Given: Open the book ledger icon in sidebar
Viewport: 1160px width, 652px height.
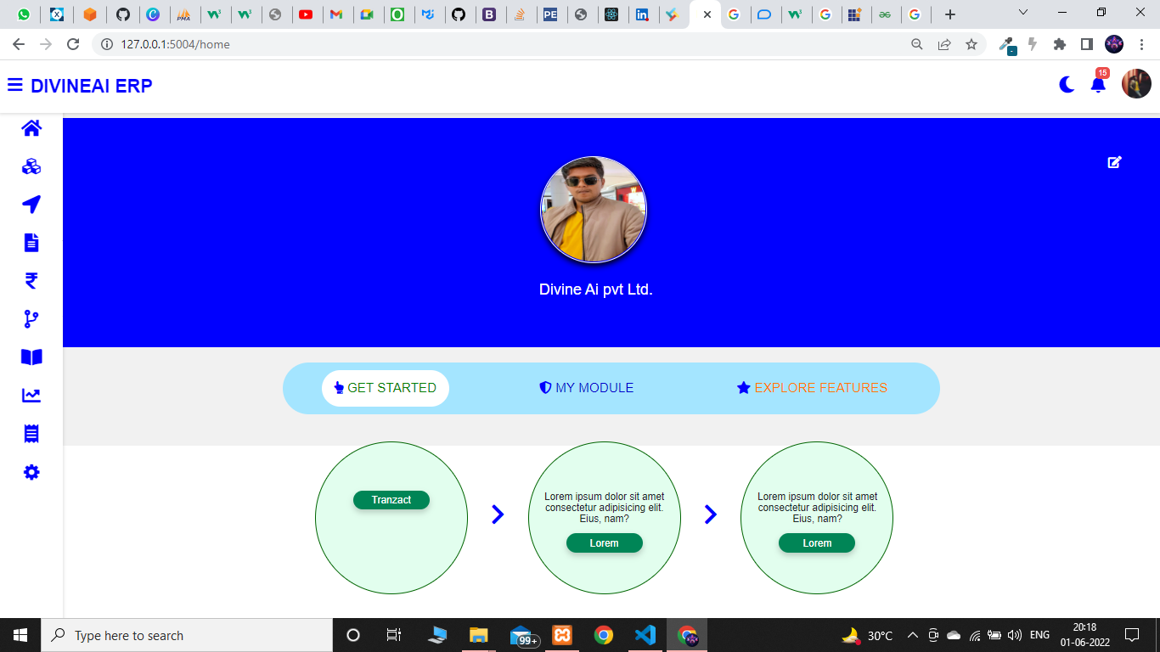Looking at the screenshot, I should (31, 357).
